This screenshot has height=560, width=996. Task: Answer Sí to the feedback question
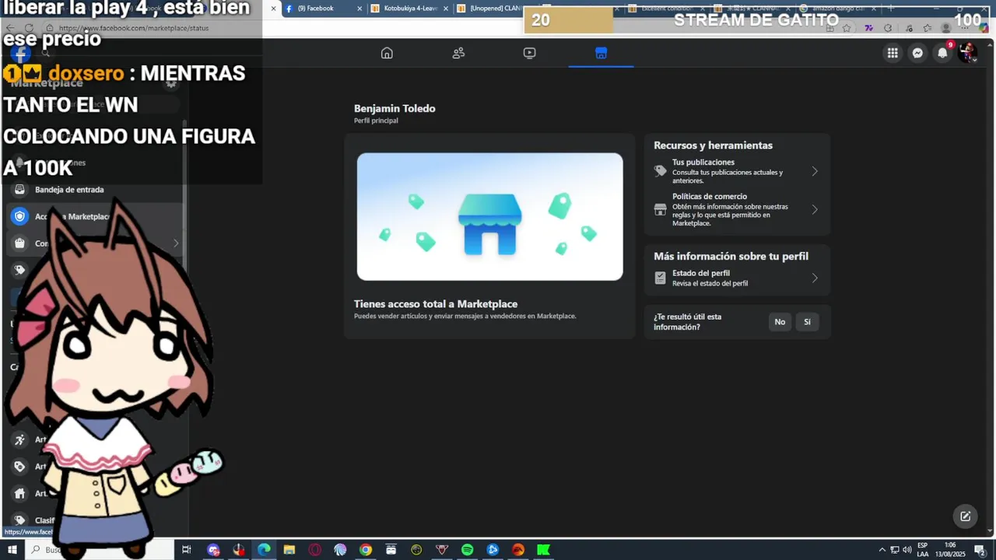point(807,322)
